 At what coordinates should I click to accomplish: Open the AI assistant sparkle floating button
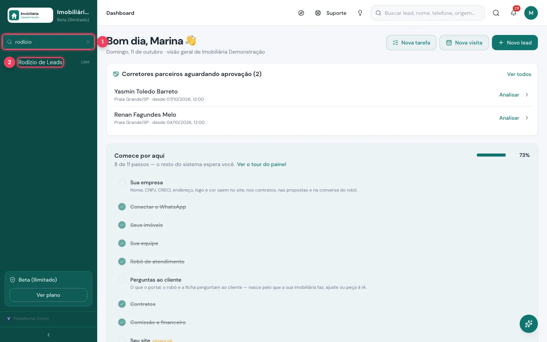pos(529,324)
